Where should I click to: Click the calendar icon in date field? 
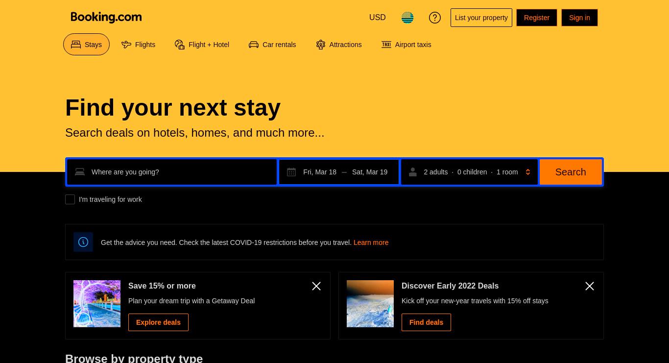[x=291, y=172]
